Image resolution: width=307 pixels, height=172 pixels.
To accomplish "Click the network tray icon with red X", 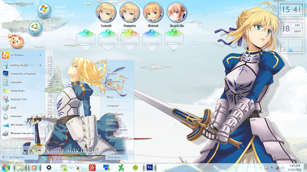I will (277, 168).
